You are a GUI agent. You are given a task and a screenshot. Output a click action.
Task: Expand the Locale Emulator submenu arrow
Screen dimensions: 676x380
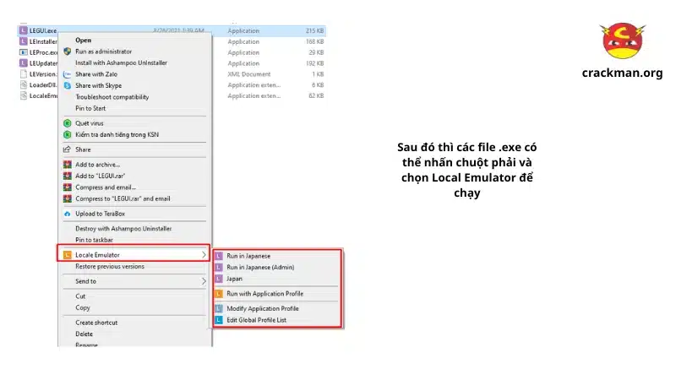click(x=204, y=255)
